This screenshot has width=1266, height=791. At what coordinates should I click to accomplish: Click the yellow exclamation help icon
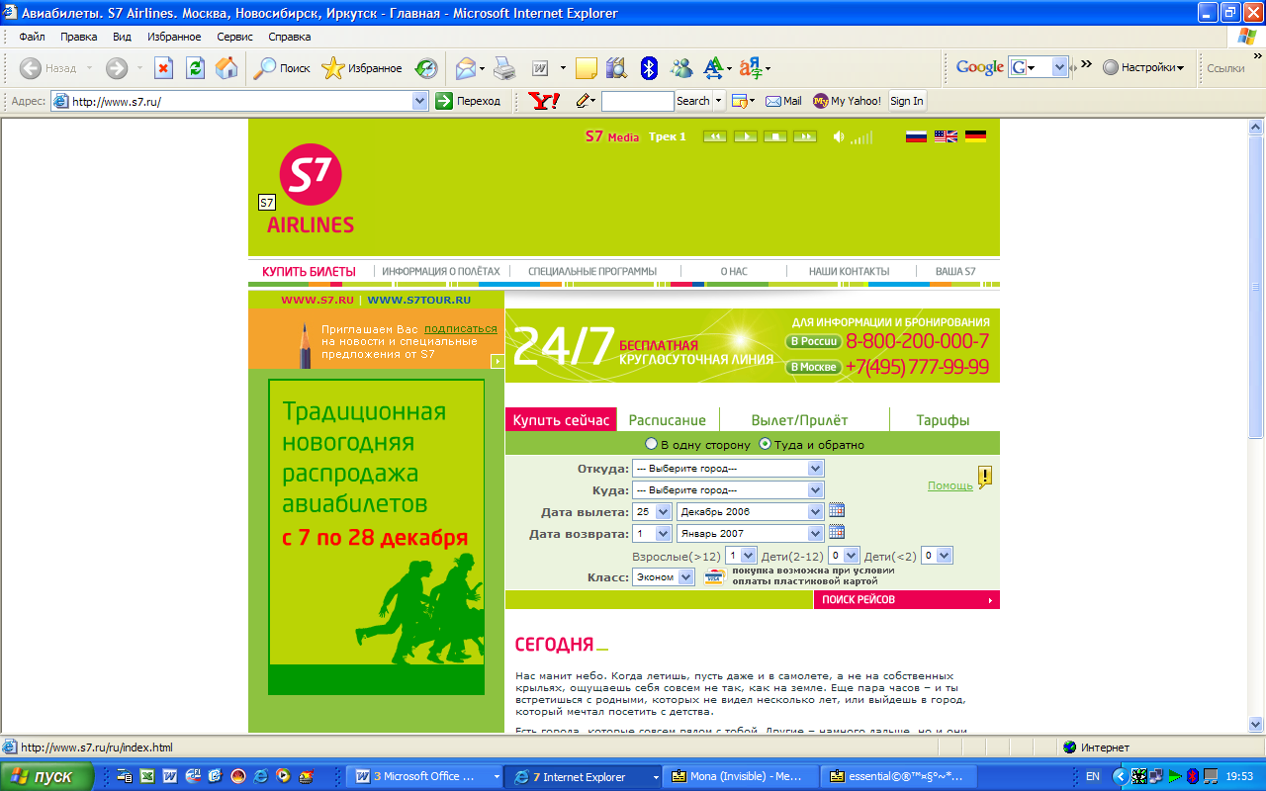[984, 478]
